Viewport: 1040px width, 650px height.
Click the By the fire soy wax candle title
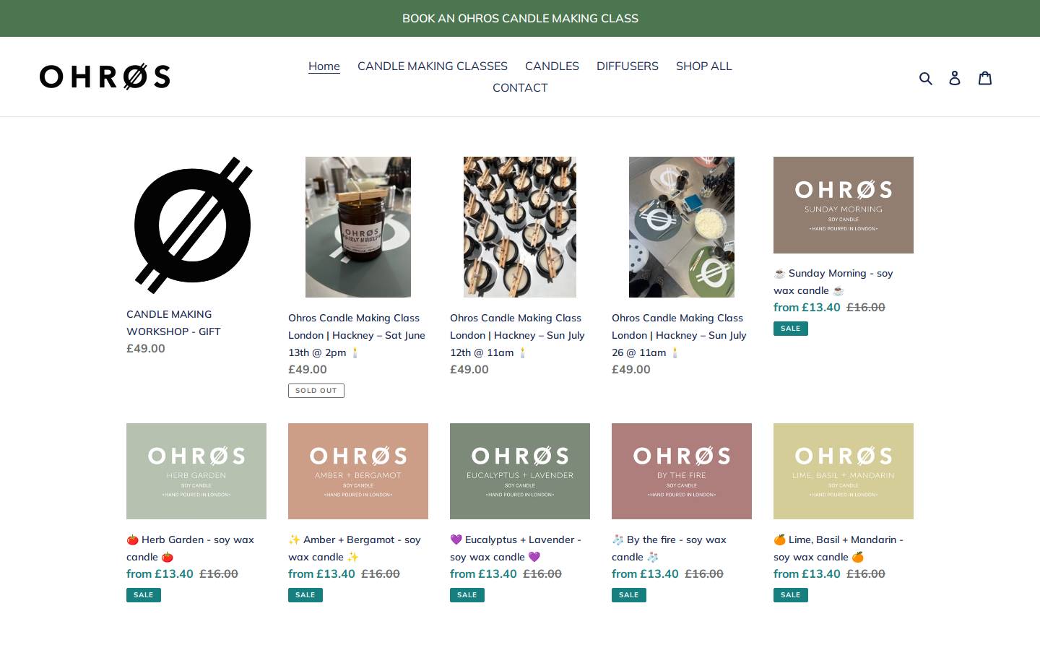[x=669, y=548]
